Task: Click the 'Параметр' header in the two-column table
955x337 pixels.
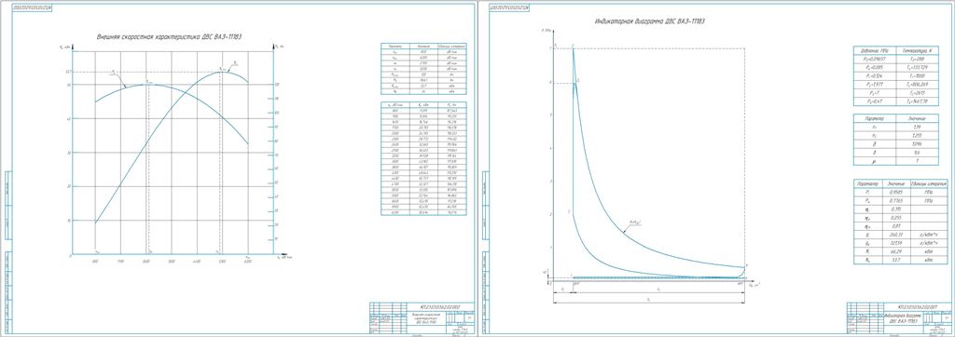Action: [x=875, y=118]
